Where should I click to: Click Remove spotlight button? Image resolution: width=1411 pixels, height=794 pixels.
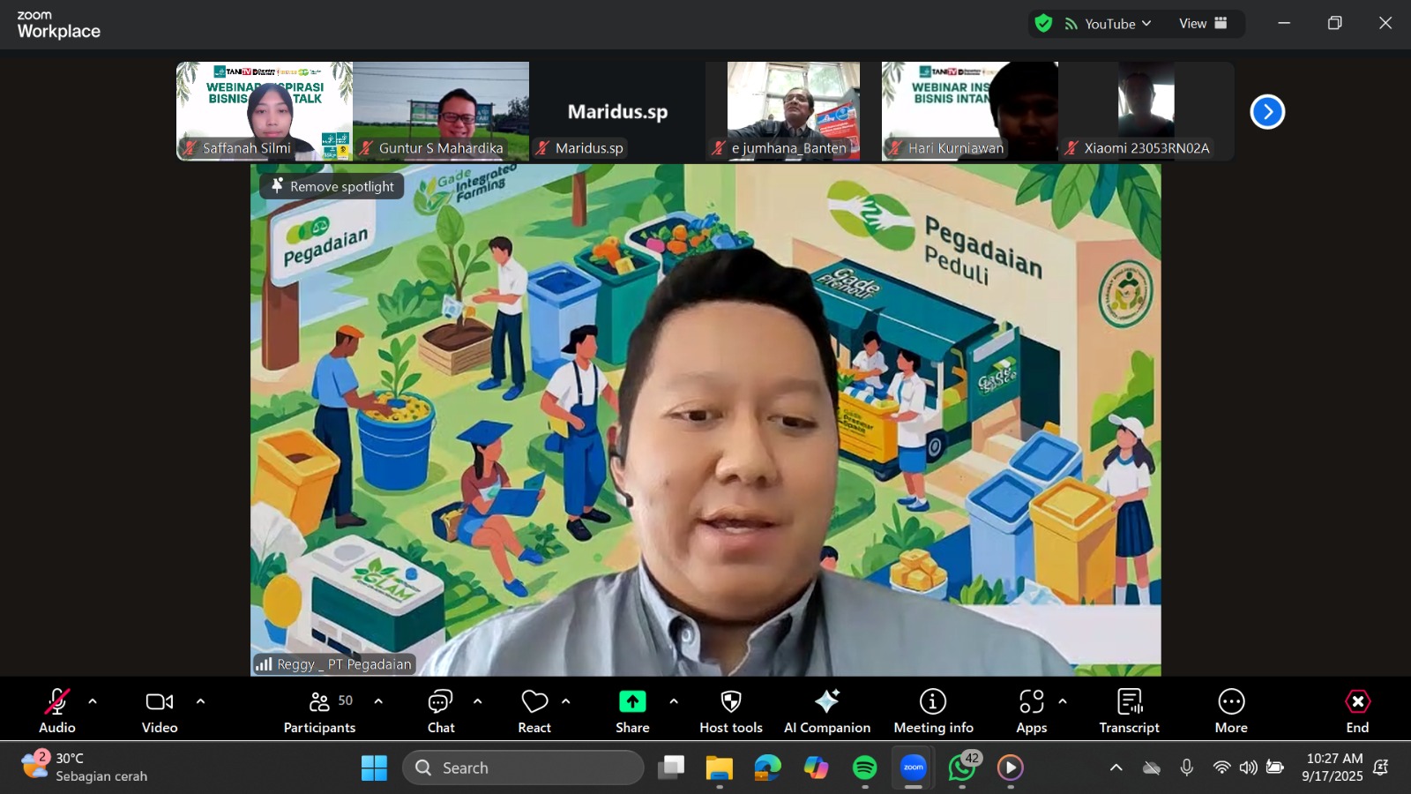tap(332, 186)
